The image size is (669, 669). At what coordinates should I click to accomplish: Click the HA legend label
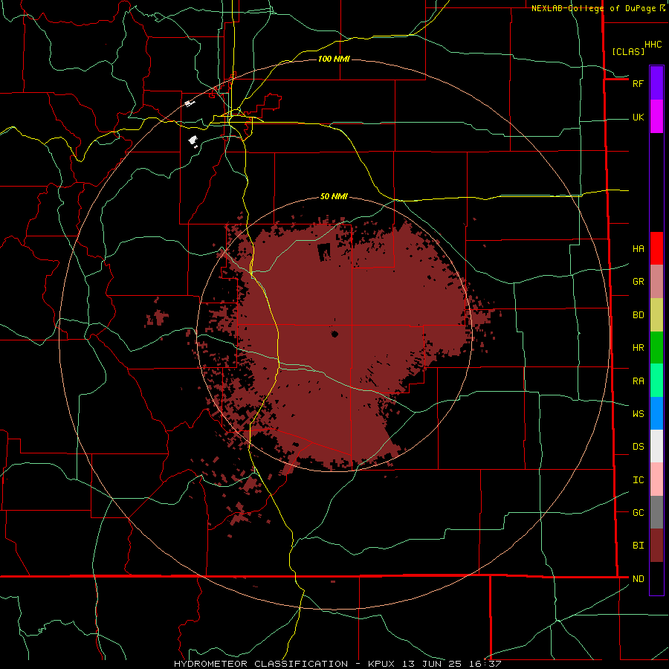click(x=638, y=249)
